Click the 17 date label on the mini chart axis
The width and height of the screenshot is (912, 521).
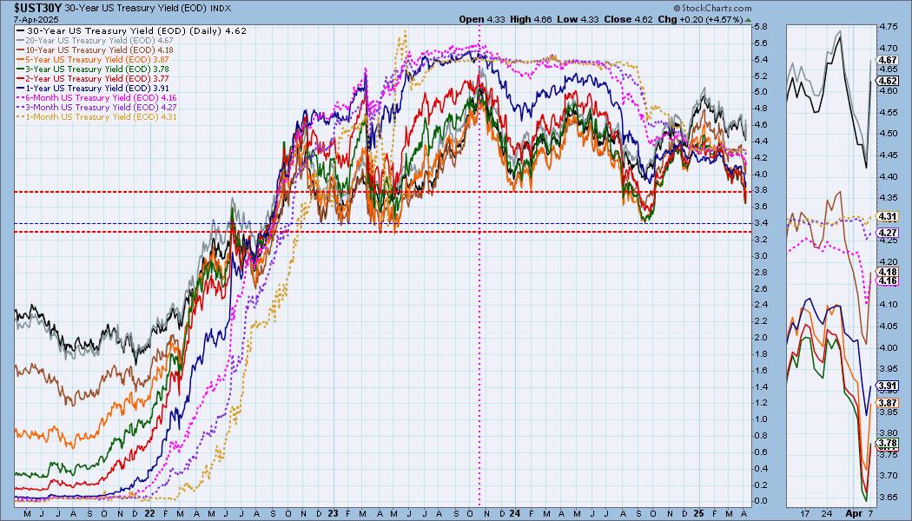[x=804, y=514]
